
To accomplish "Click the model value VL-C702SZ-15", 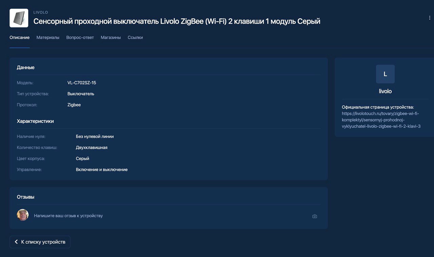I will [x=82, y=83].
